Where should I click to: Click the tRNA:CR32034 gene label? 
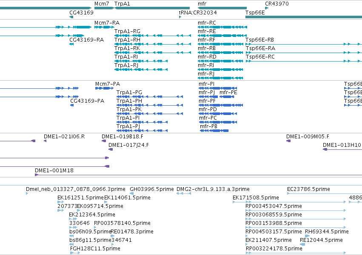pyautogui.click(x=198, y=12)
